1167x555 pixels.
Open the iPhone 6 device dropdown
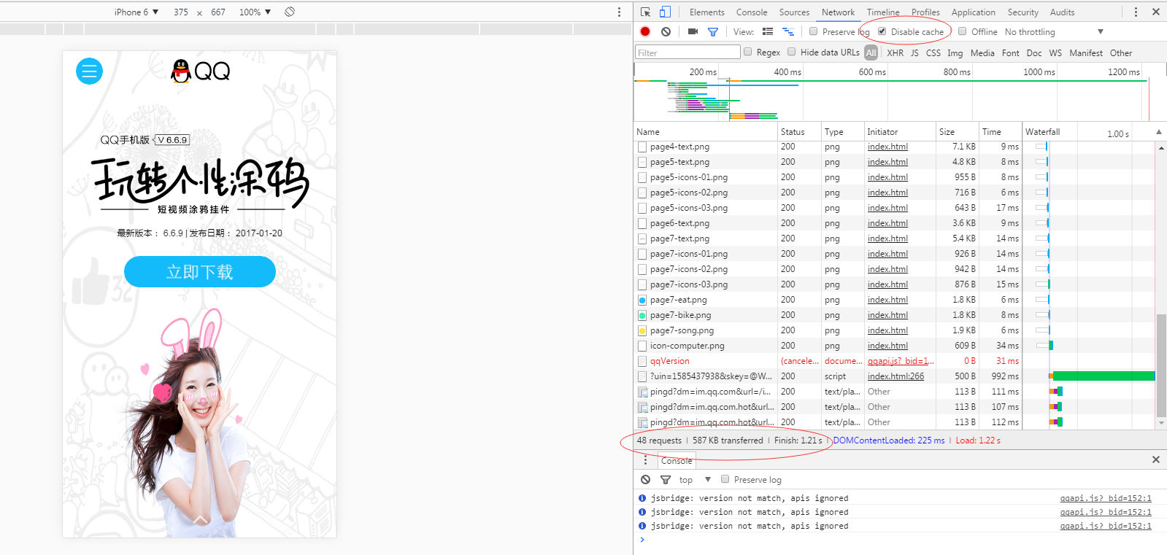click(136, 12)
